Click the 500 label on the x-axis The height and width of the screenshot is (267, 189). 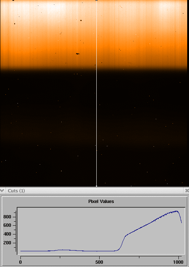(x=99, y=262)
